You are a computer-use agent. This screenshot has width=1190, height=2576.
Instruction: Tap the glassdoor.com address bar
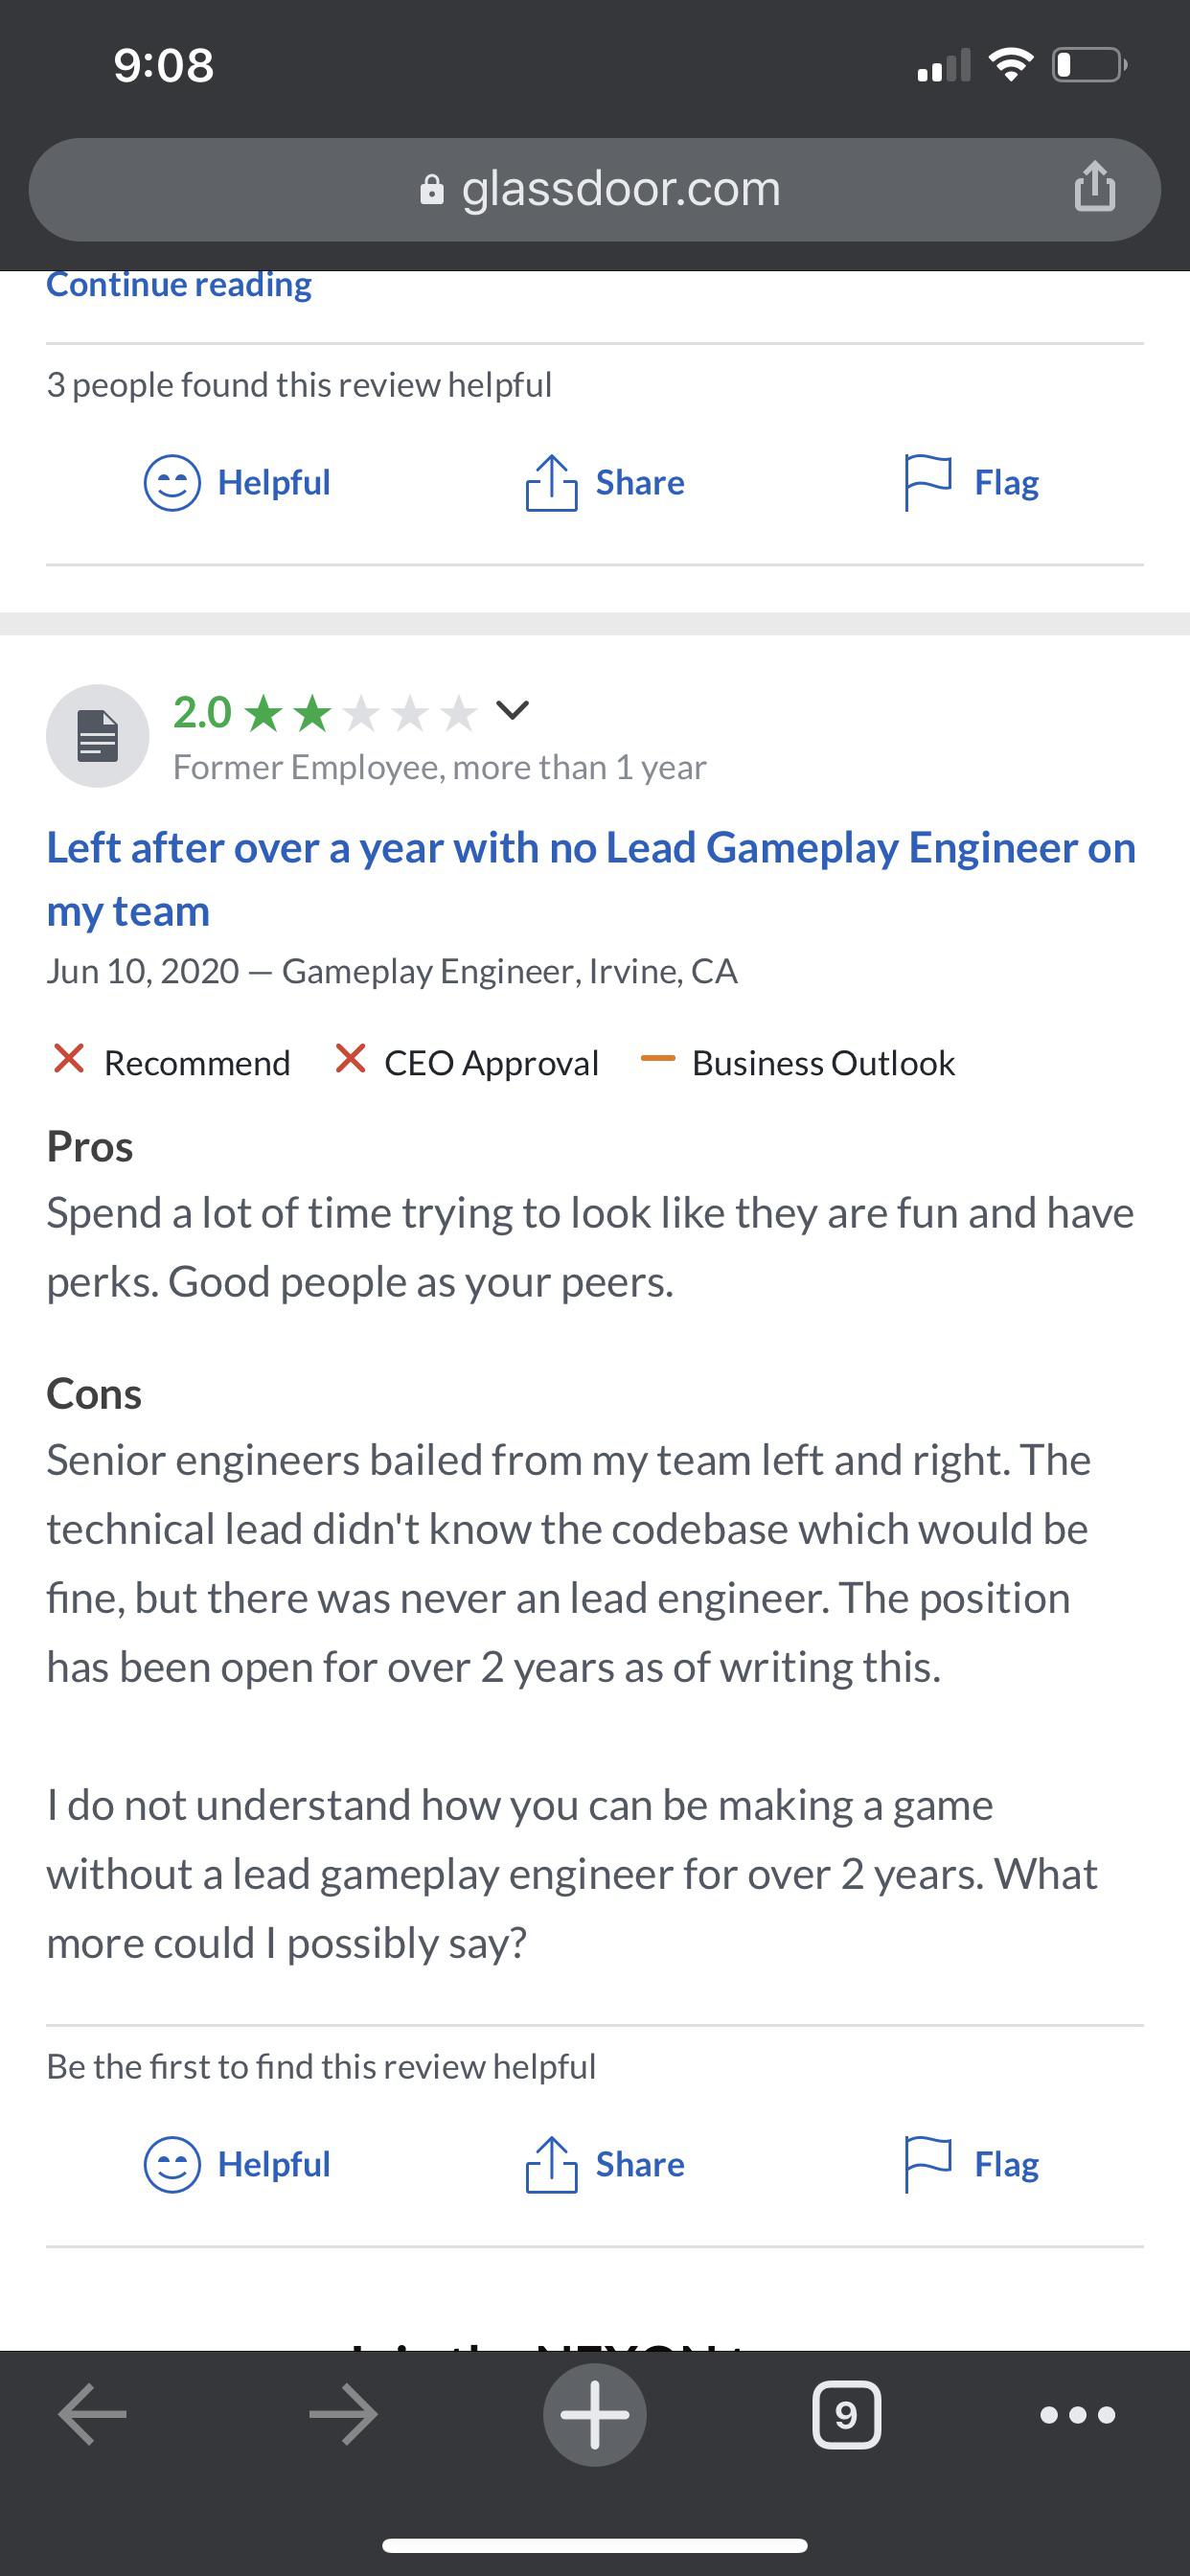coord(598,189)
